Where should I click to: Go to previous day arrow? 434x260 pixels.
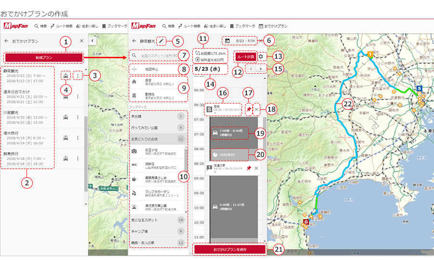[x=251, y=69]
